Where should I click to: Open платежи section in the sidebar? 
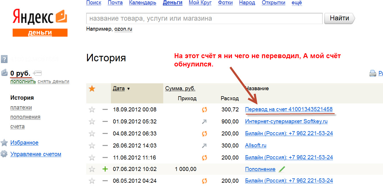coord(21,108)
